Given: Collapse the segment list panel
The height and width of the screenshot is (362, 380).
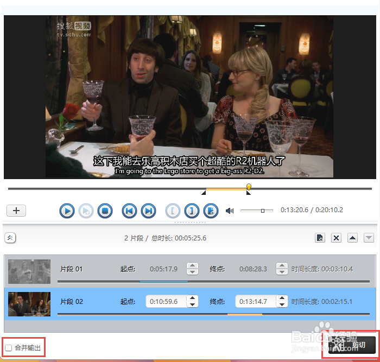Looking at the screenshot, I should tap(10, 238).
